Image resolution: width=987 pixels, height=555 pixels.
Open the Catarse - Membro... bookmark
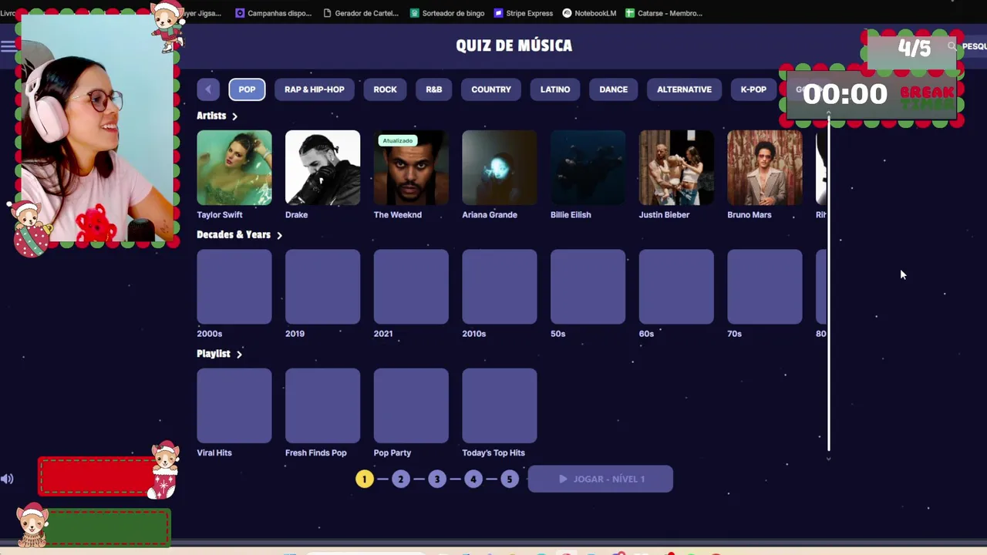coord(664,13)
